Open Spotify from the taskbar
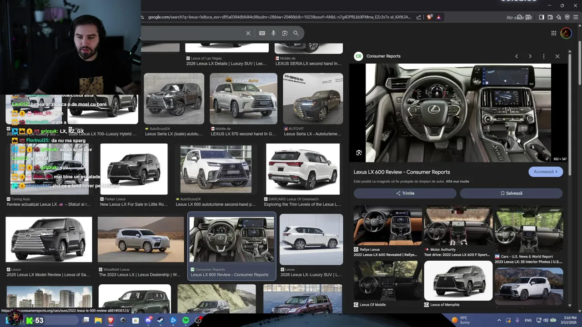The height and width of the screenshot is (327, 582). click(186, 321)
